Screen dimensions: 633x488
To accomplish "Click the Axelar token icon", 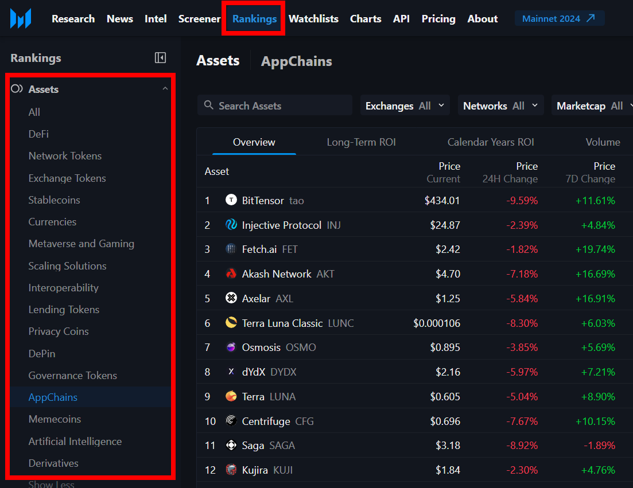I will (x=231, y=298).
